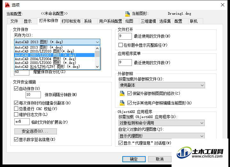This screenshot has height=167, width=230.
Task: Click the 取消 button
Action: (160, 159)
